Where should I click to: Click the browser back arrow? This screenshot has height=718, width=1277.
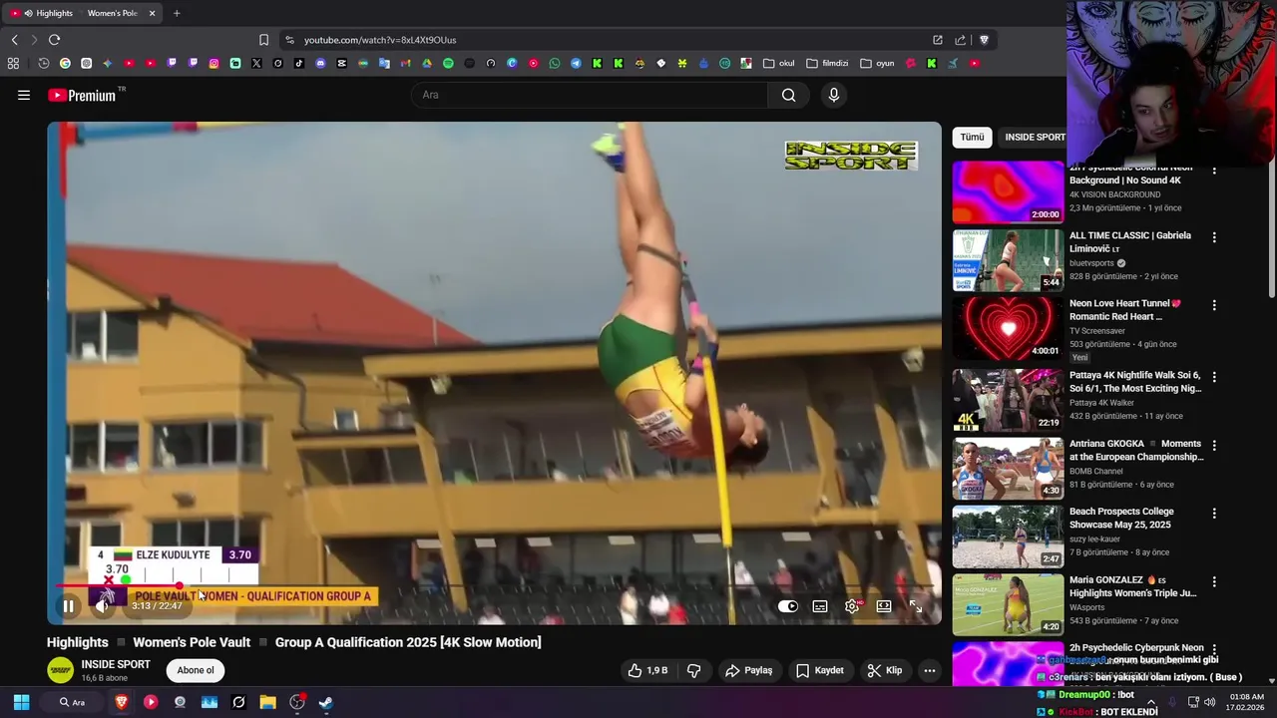pos(14,40)
